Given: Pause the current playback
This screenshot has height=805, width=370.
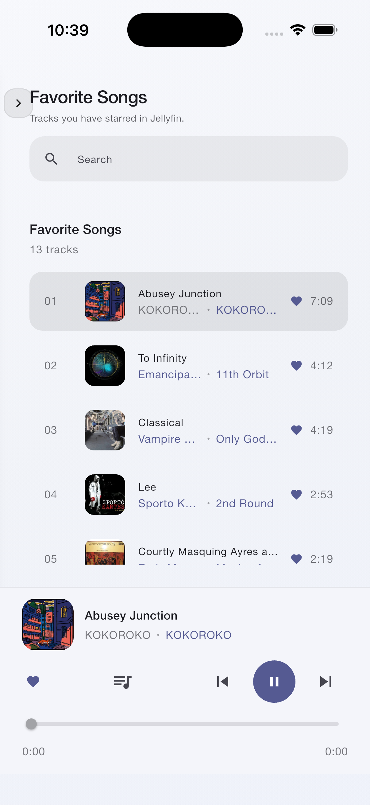Looking at the screenshot, I should [x=274, y=682].
